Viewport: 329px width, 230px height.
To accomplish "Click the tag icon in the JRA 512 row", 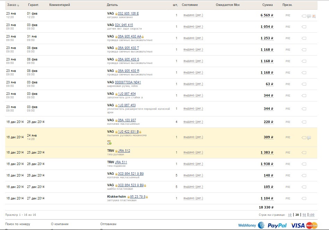I will tap(304, 153).
